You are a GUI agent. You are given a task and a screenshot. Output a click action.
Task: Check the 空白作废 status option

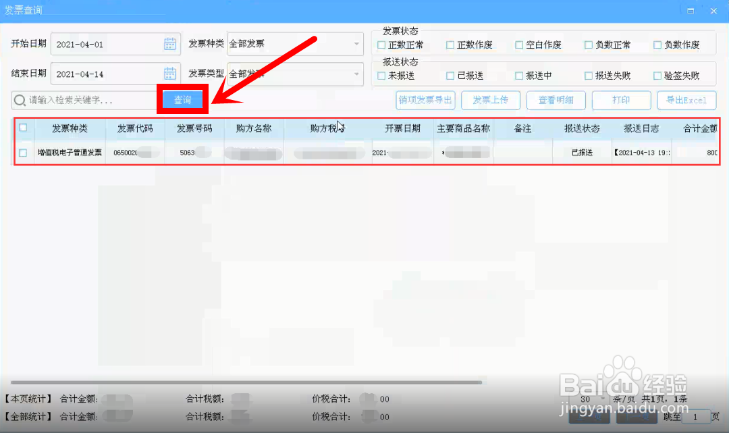[518, 45]
